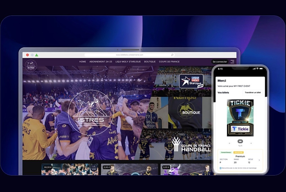Click the red close window dot
The image size is (286, 192).
tap(28, 55)
